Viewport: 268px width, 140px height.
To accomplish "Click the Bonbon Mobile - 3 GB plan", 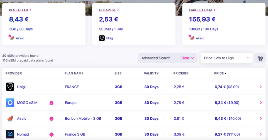I will coord(83,119).
